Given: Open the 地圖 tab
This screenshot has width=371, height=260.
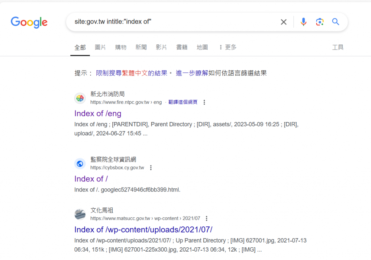Looking at the screenshot, I should pyautogui.click(x=202, y=47).
